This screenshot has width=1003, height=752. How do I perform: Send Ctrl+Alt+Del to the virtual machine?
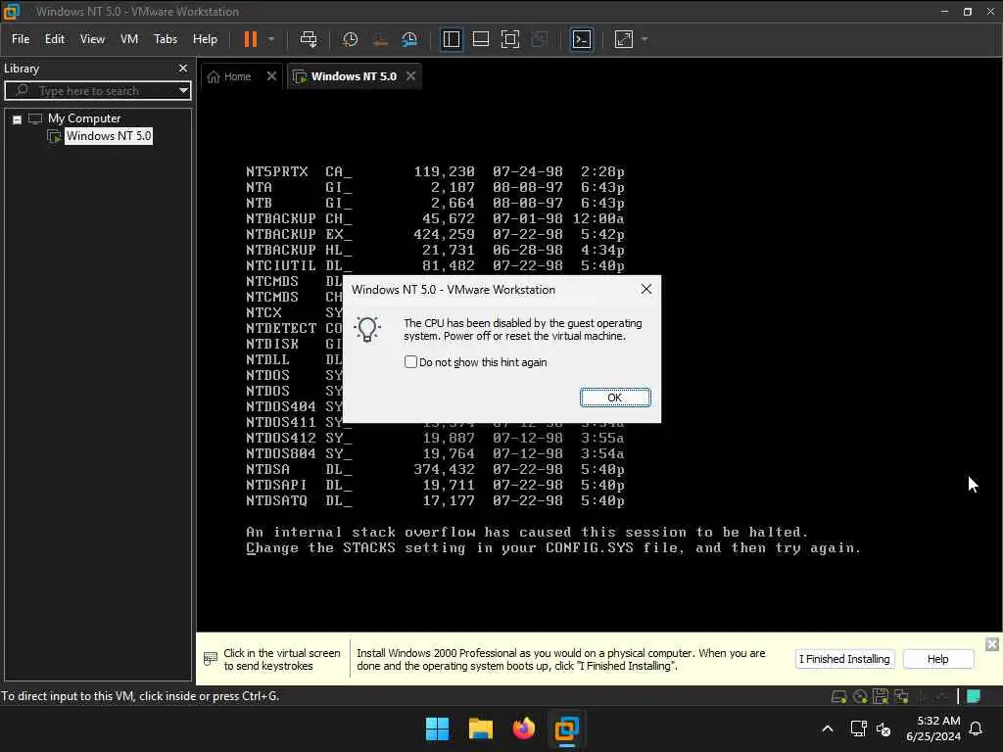click(309, 39)
